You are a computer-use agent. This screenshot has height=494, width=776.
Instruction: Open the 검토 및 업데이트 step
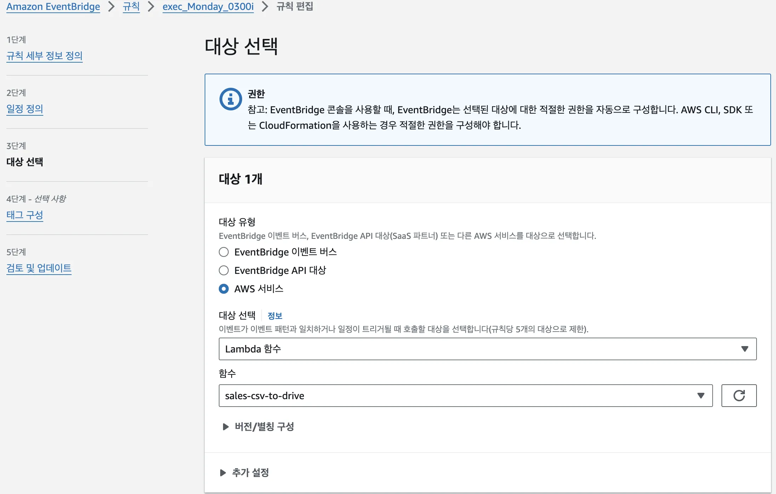[x=39, y=268]
